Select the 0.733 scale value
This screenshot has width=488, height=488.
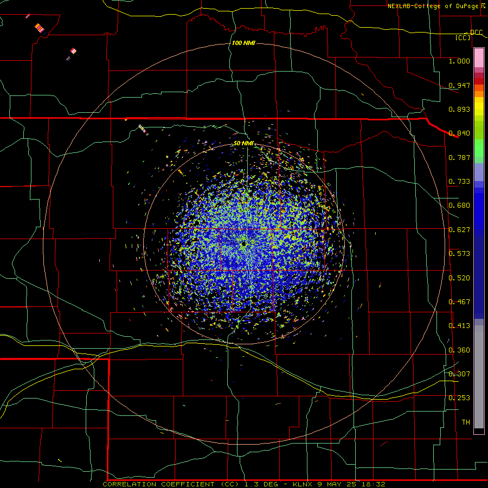[x=459, y=181]
